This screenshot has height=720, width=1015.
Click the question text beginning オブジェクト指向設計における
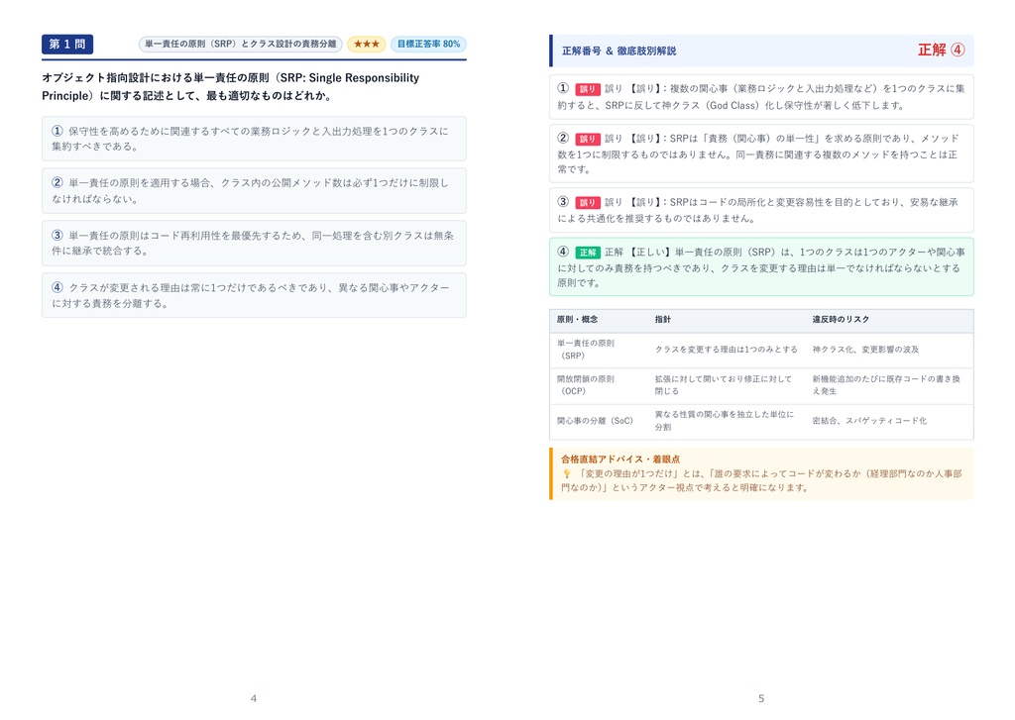pos(230,87)
